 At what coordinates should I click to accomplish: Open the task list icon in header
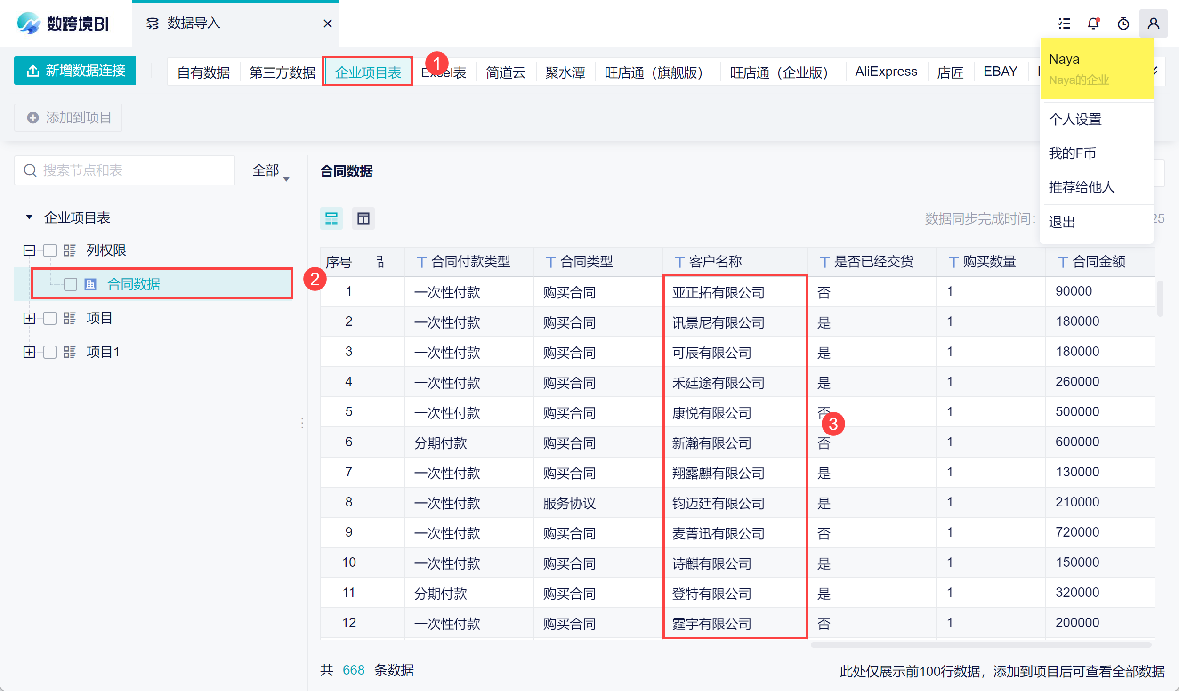(x=1064, y=24)
